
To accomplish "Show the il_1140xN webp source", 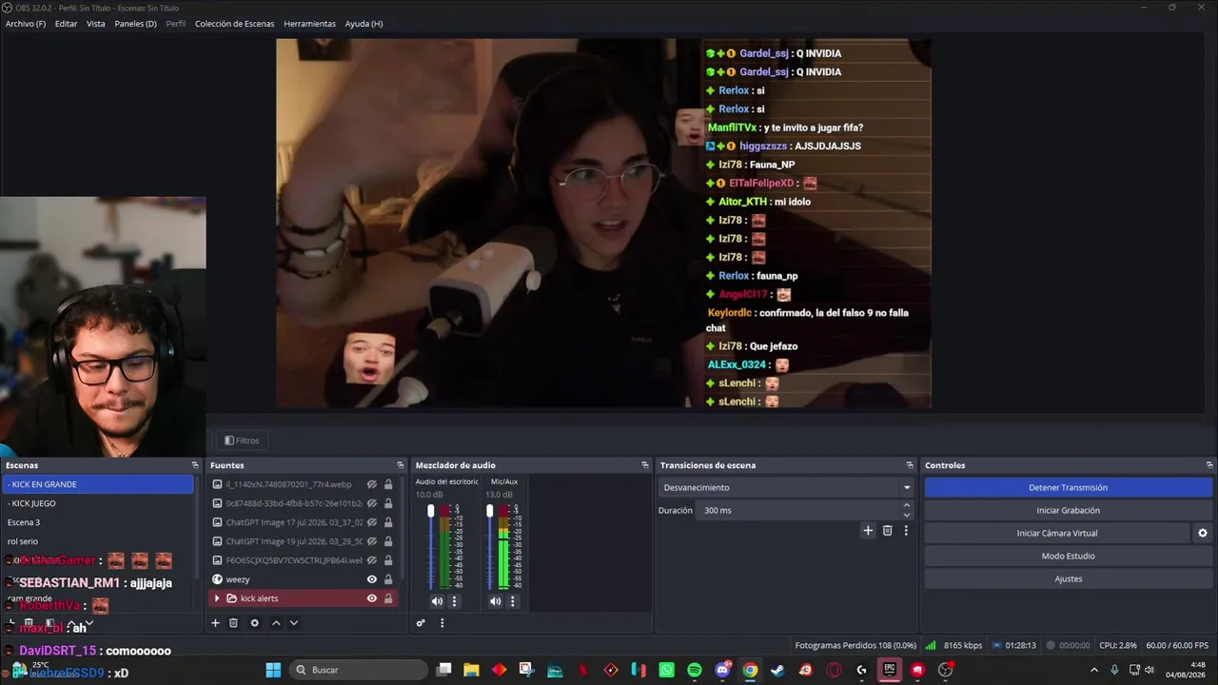I will (x=372, y=484).
